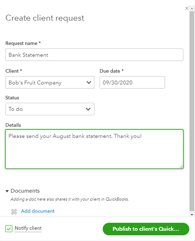Click the Request name field Bank Statement
Image resolution: width=195 pixels, height=241 pixels.
click(94, 55)
